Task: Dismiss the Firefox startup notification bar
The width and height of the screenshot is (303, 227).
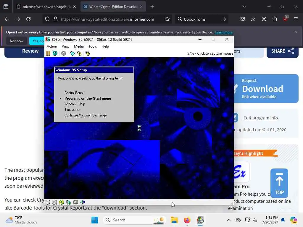Action: 296,32
